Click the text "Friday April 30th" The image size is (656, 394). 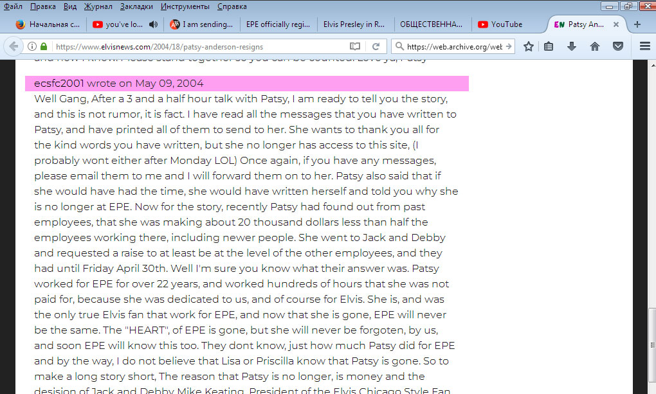[124, 269]
